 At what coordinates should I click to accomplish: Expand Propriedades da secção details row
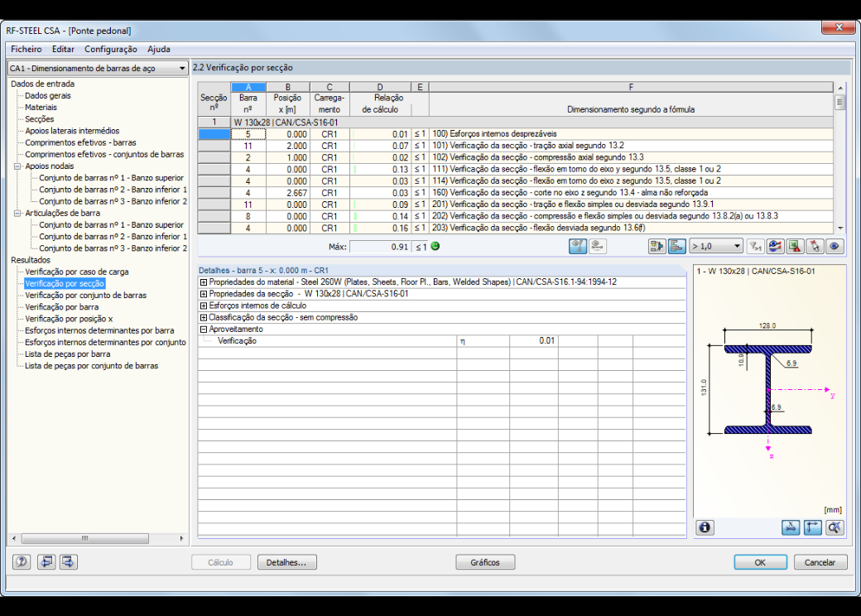pos(204,294)
